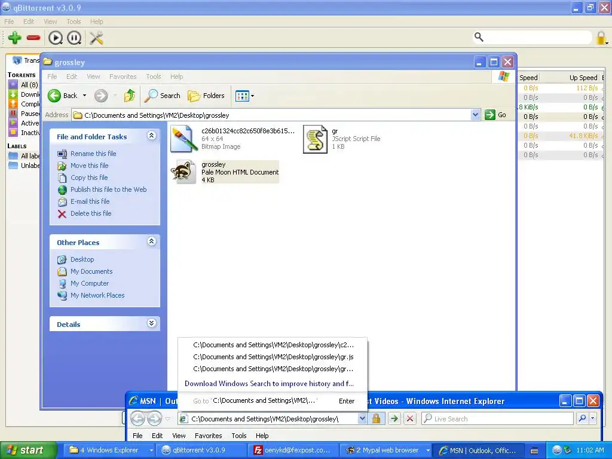
Task: Click the Up Speed column header
Action: tap(570, 78)
